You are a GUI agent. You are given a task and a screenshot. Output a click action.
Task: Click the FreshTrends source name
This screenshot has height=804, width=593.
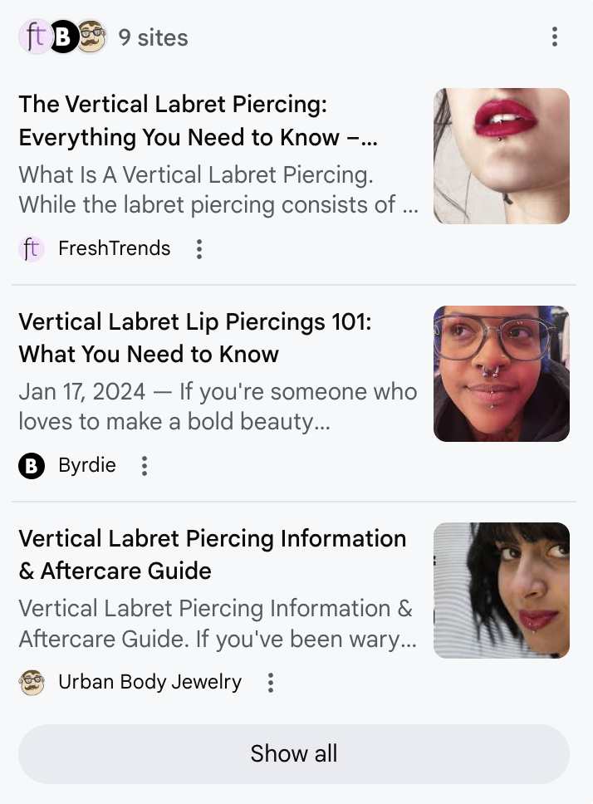(x=115, y=248)
